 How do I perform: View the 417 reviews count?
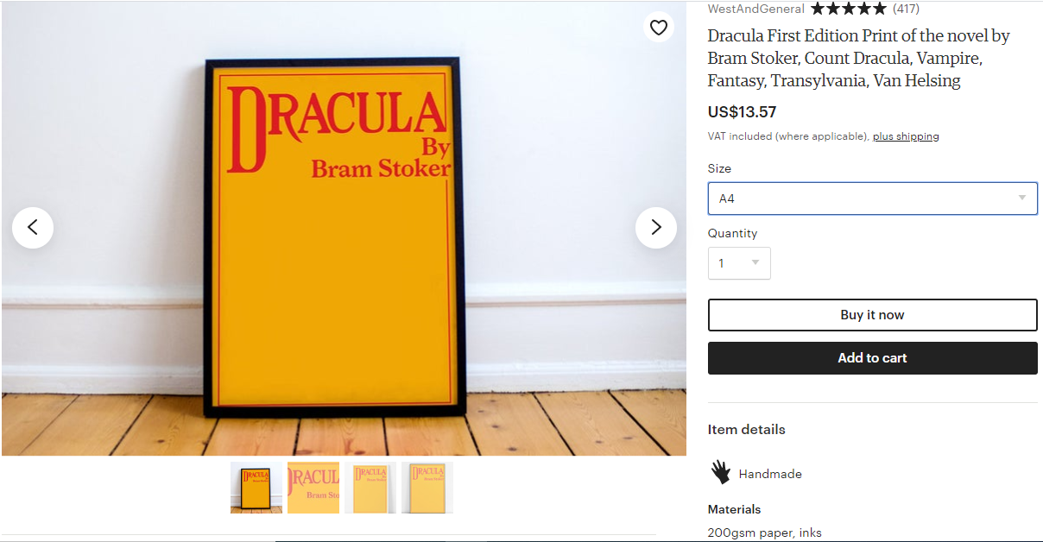click(906, 9)
